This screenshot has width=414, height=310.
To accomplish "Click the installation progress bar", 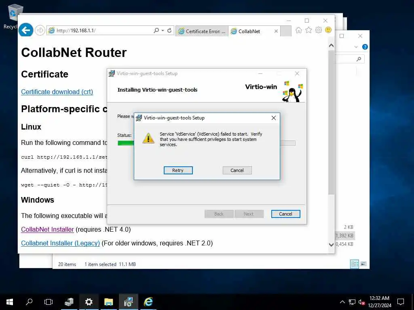I will 206,143.
